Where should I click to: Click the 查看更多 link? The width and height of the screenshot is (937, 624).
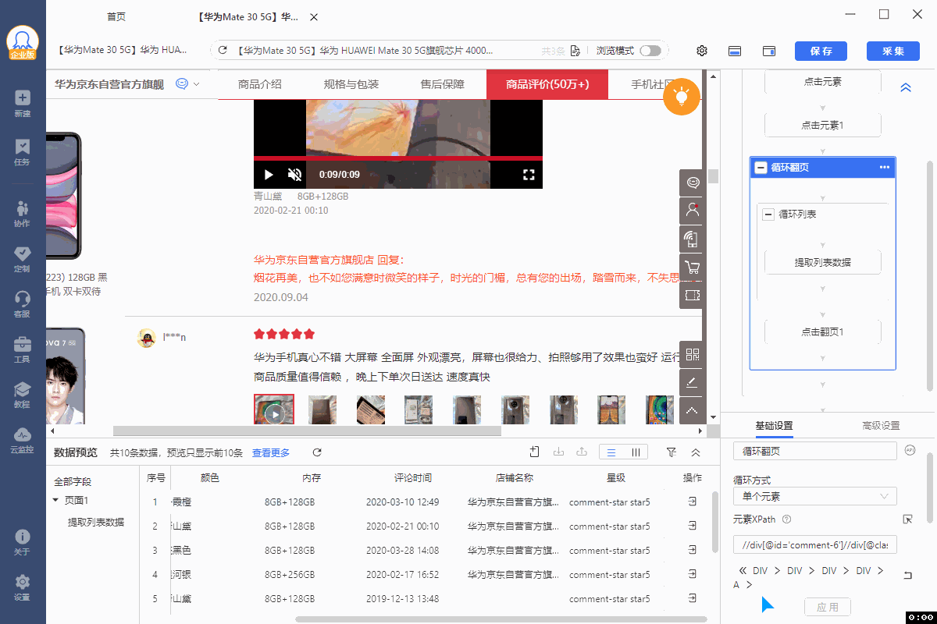(270, 452)
